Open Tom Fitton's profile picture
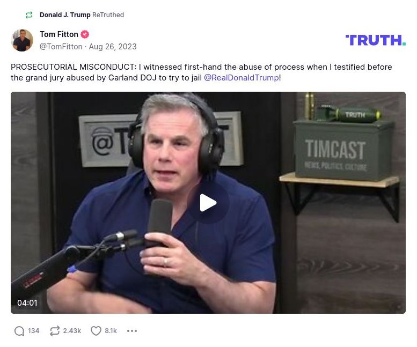 coord(22,40)
